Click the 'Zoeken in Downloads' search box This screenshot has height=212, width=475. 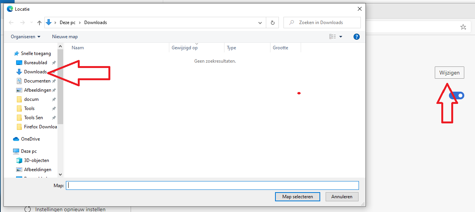(x=322, y=23)
